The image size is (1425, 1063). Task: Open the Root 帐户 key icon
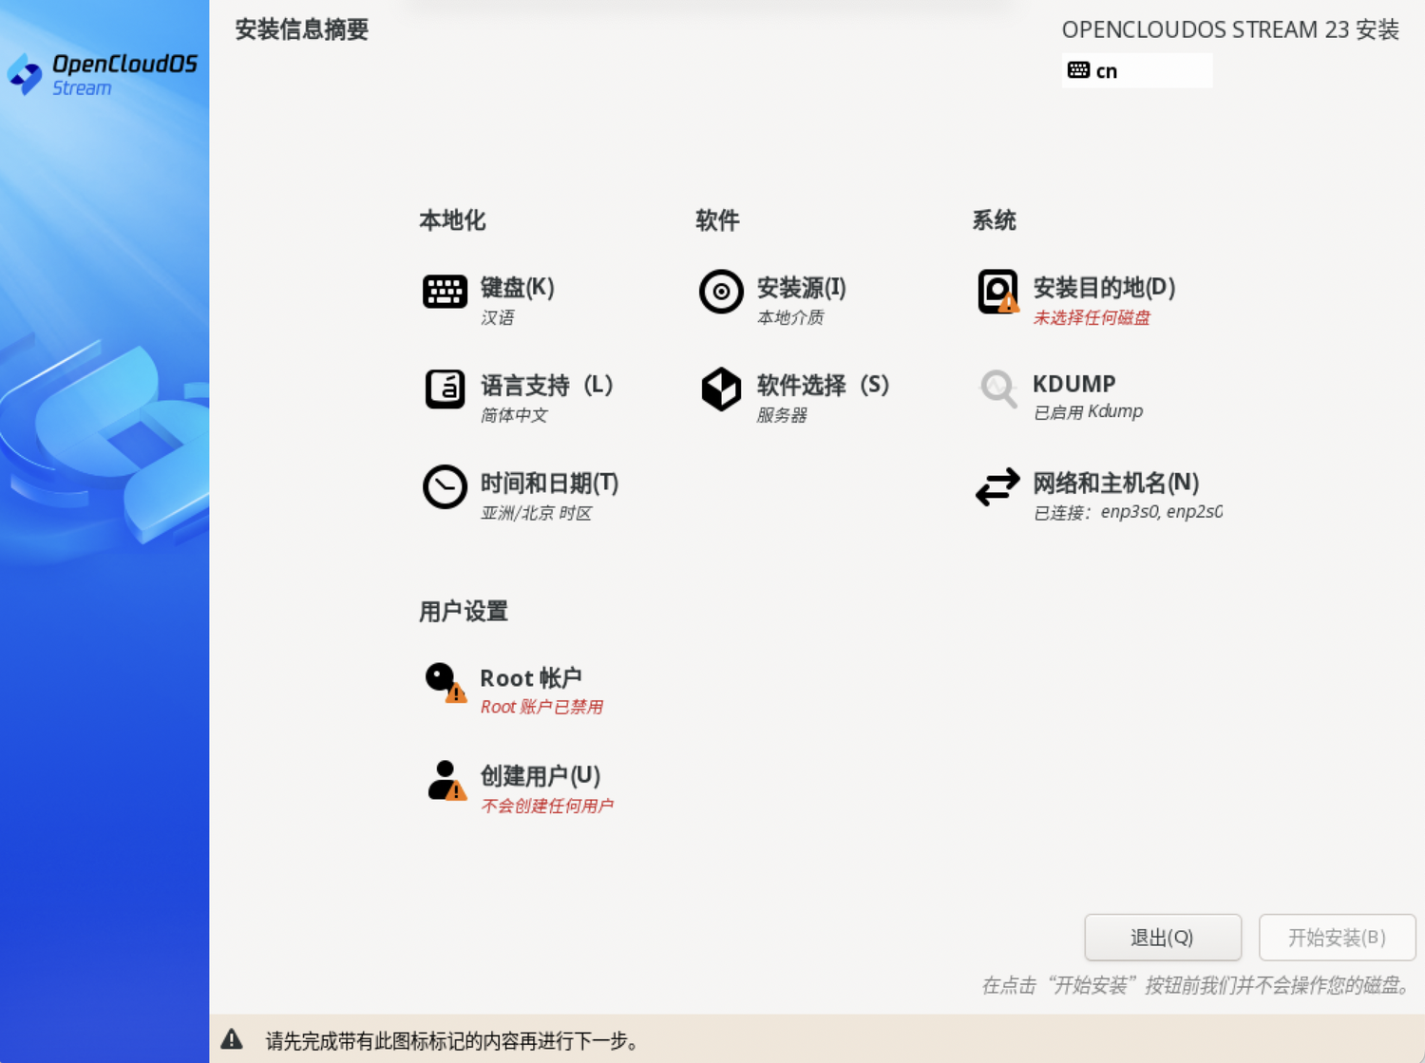point(445,682)
